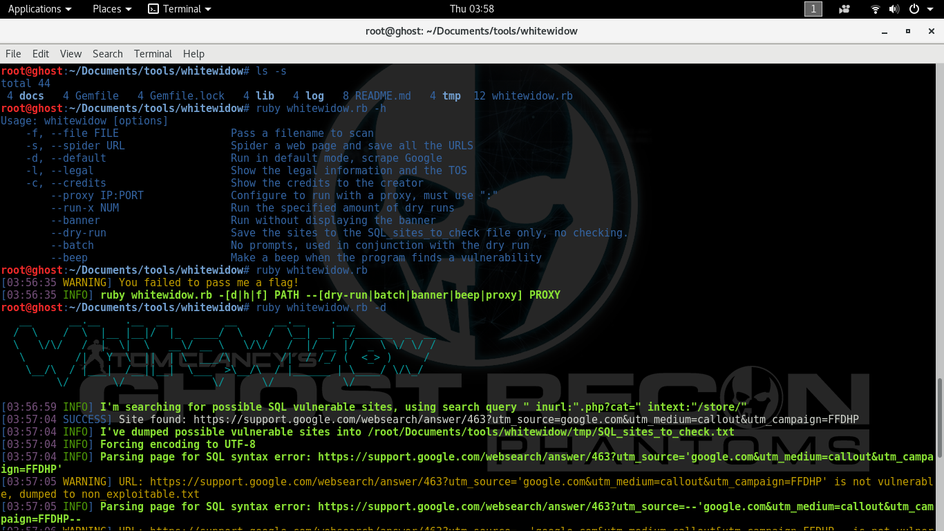
Task: Open the Edit menu
Action: click(41, 53)
